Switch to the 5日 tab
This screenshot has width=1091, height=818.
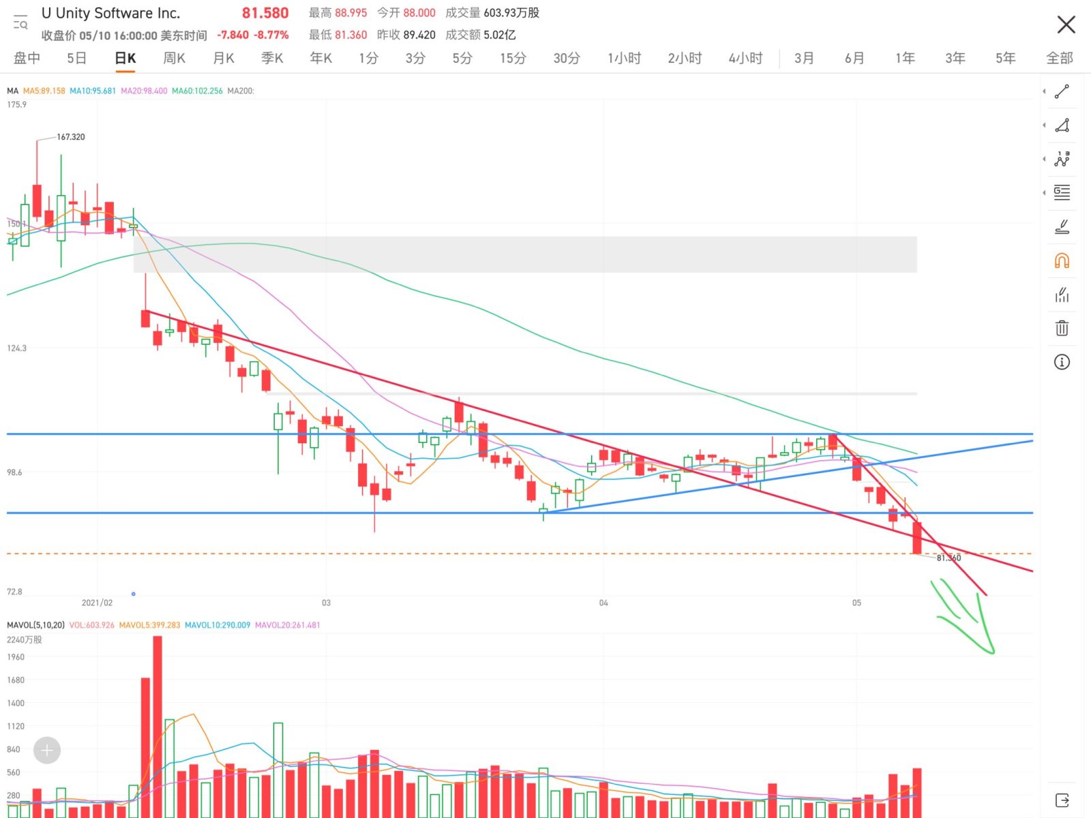76,59
